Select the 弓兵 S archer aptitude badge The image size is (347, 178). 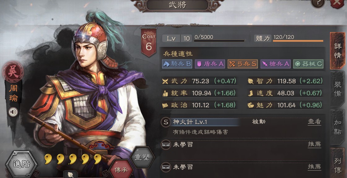click(x=243, y=64)
